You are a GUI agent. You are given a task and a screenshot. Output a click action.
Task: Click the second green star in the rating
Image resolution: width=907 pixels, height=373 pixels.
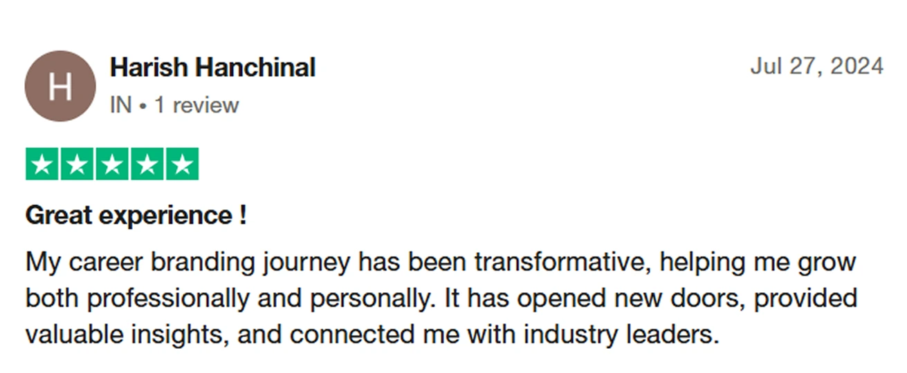[77, 164]
